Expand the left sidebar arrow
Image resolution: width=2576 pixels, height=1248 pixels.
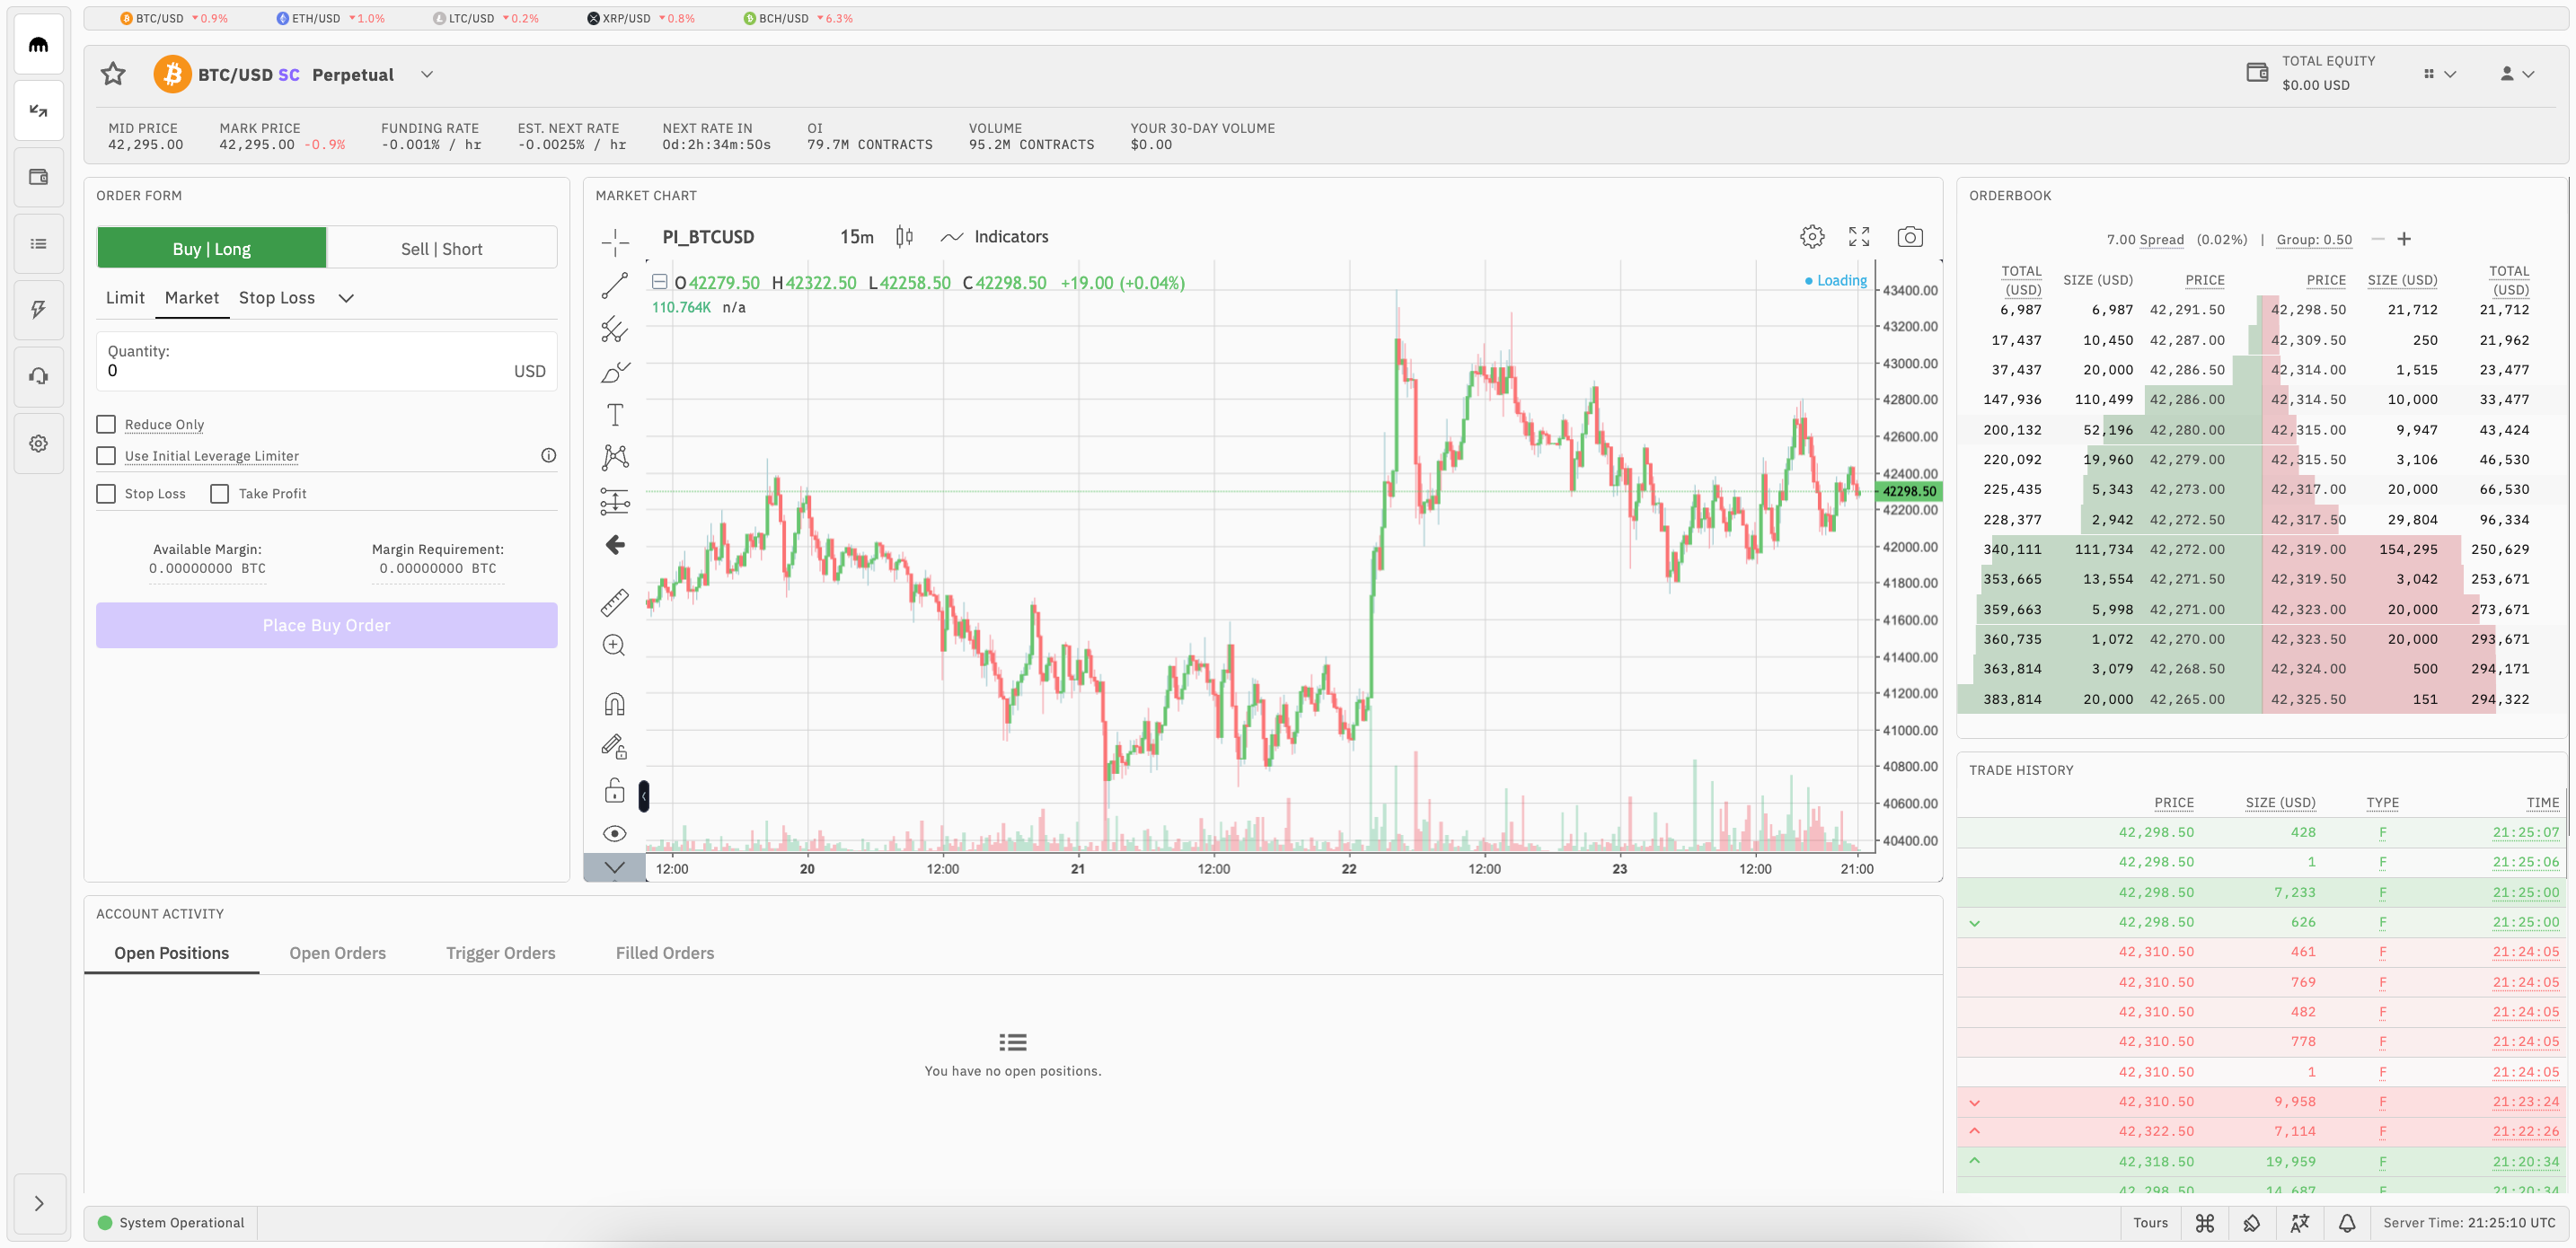point(39,1204)
